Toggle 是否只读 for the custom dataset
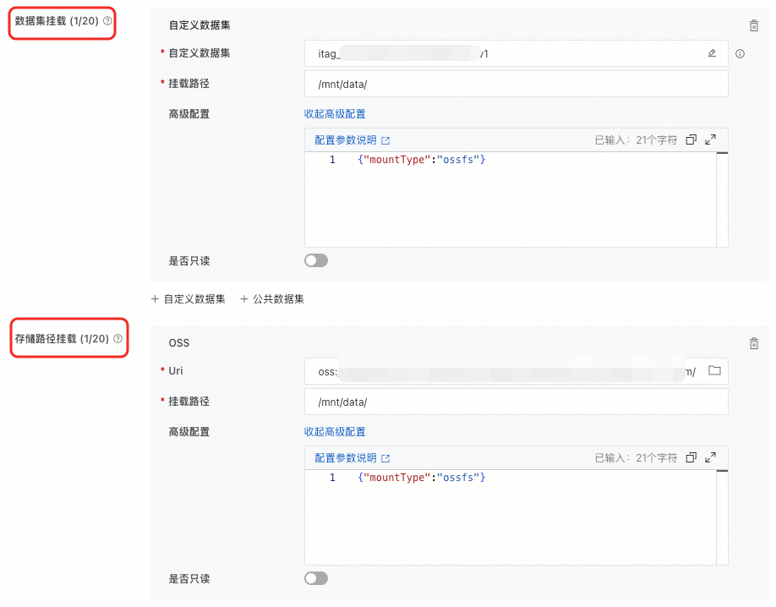This screenshot has width=776, height=607. (316, 260)
